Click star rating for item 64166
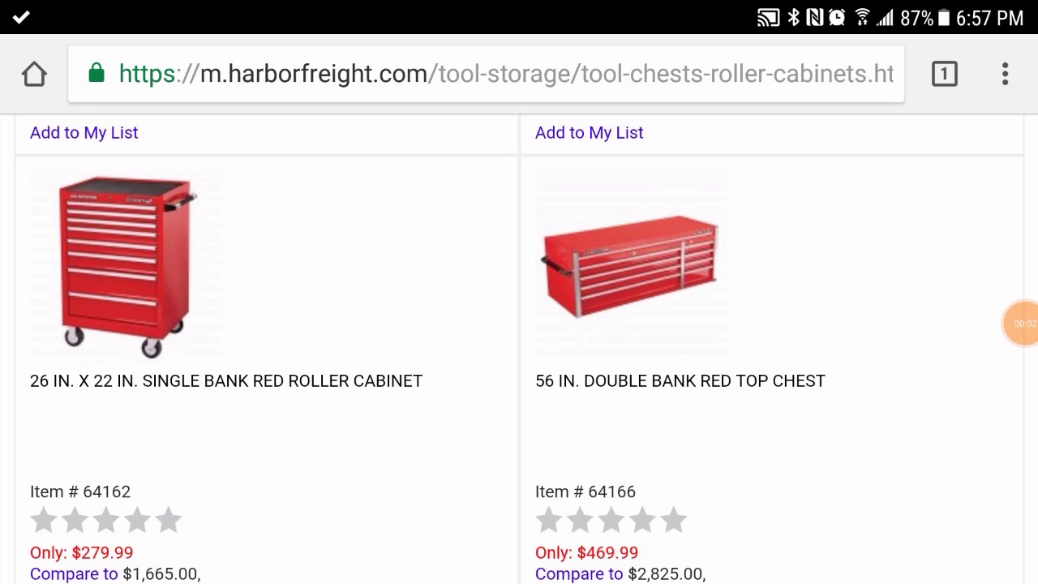 (611, 521)
